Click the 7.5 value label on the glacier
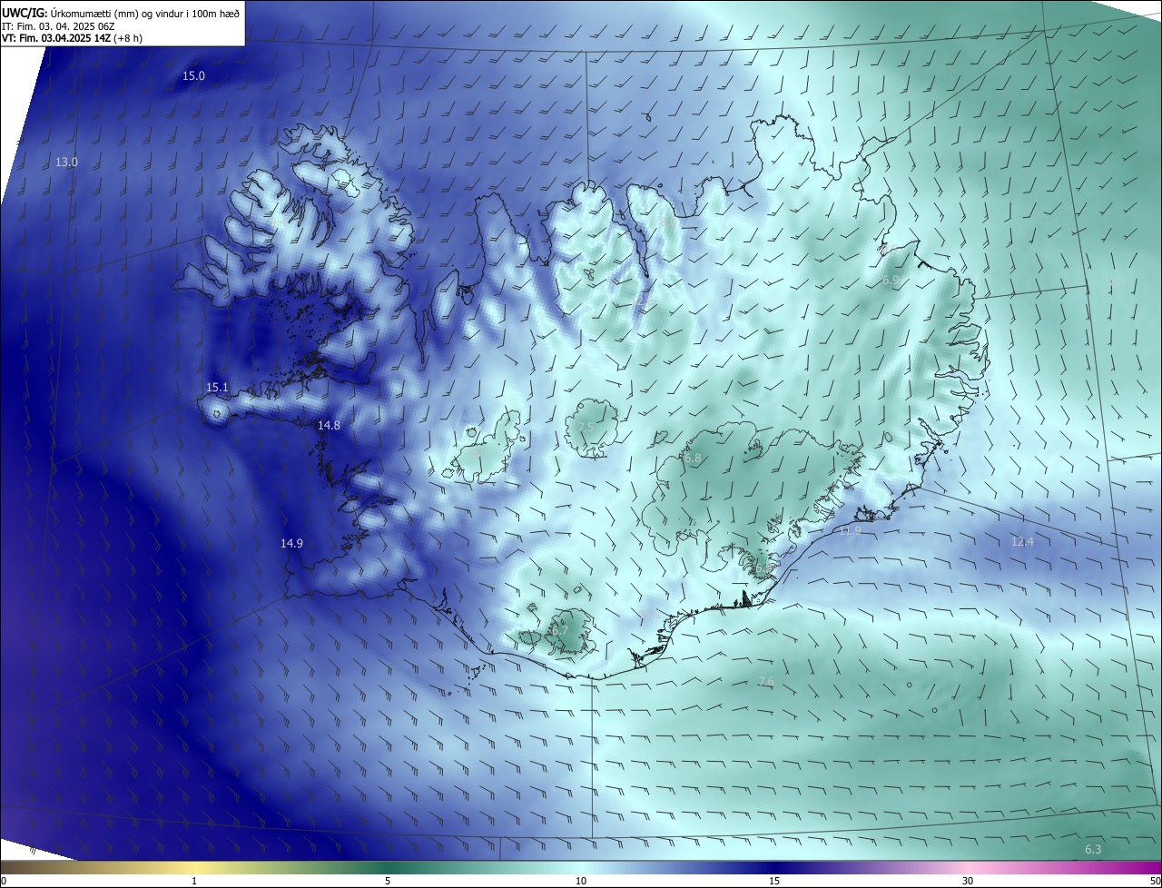 [586, 427]
